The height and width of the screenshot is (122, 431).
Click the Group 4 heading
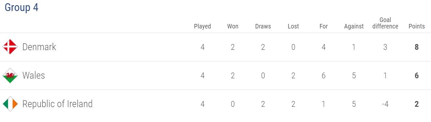pyautogui.click(x=21, y=7)
